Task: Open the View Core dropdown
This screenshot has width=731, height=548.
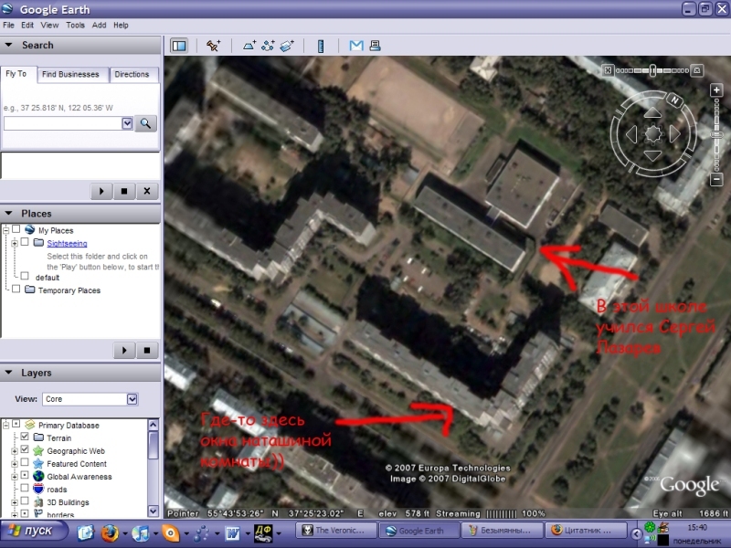Action: coord(132,399)
